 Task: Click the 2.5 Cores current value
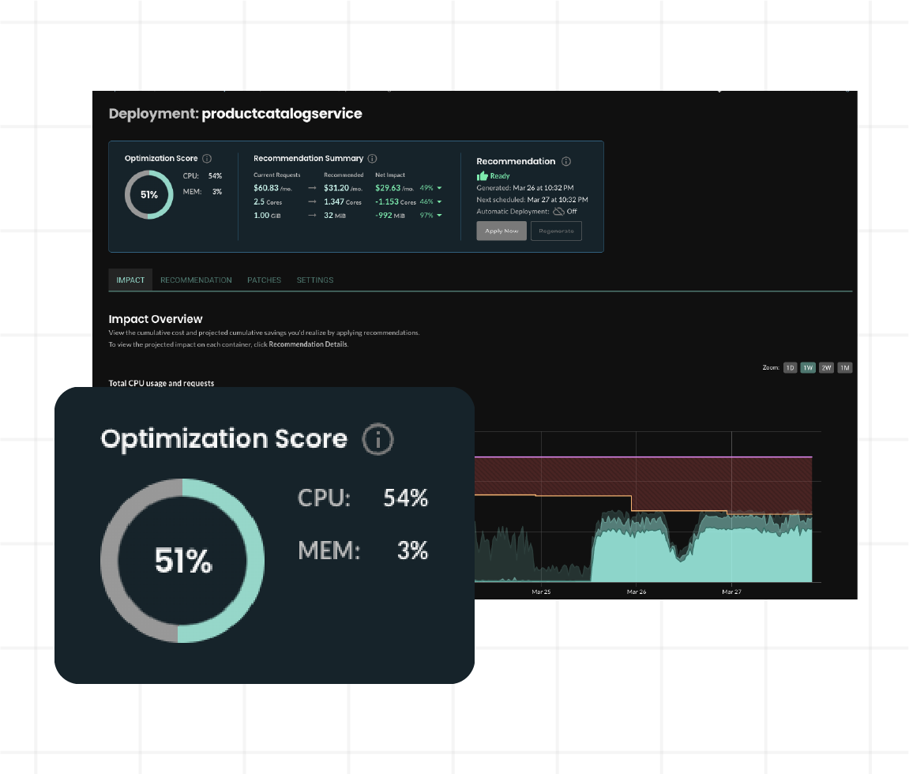coord(268,201)
